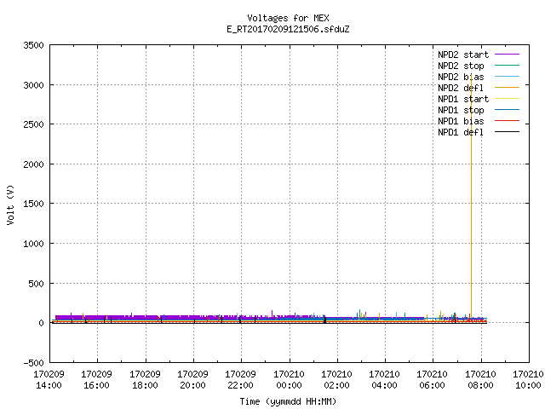Click the 500 y-axis tick label
The width and height of the screenshot is (545, 409).
click(36, 284)
